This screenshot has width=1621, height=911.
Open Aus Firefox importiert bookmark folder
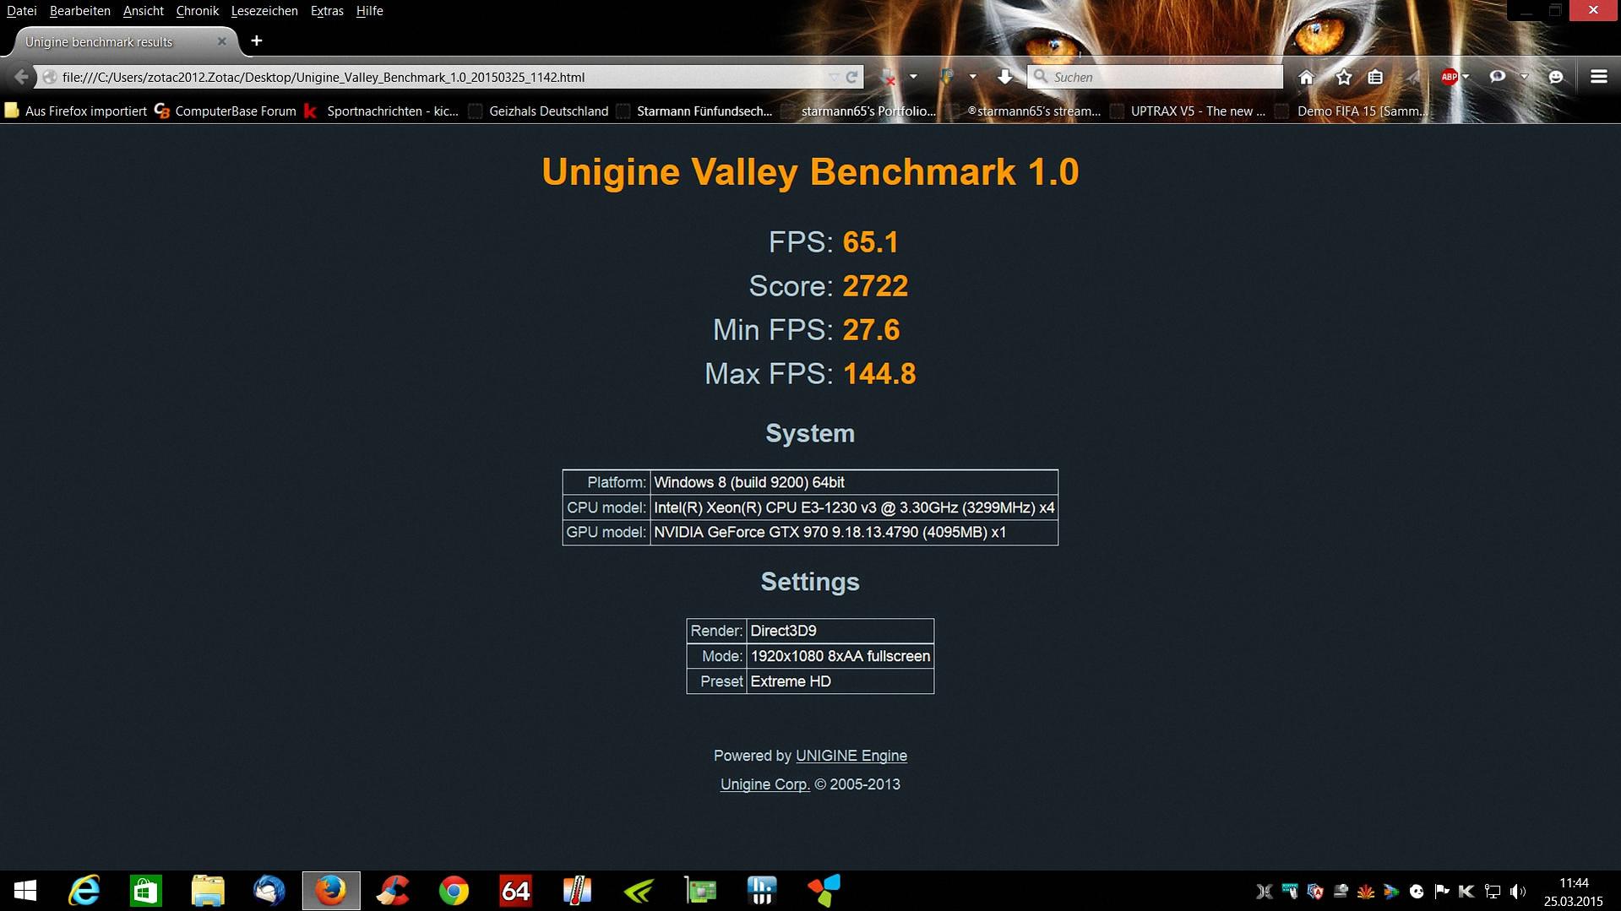coord(76,111)
